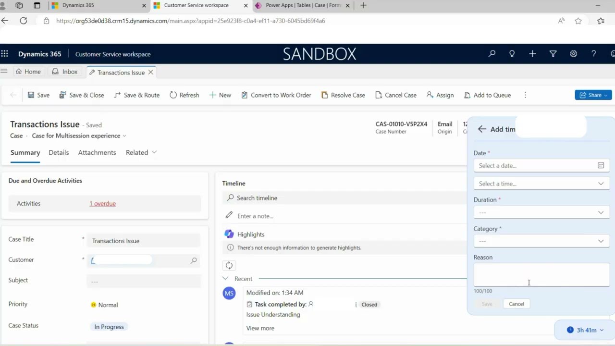The width and height of the screenshot is (615, 346).
Task: Click the browser back arrow
Action: coord(5,21)
